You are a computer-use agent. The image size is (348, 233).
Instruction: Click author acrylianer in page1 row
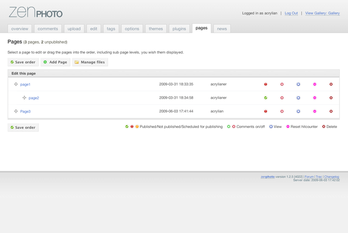(x=219, y=85)
